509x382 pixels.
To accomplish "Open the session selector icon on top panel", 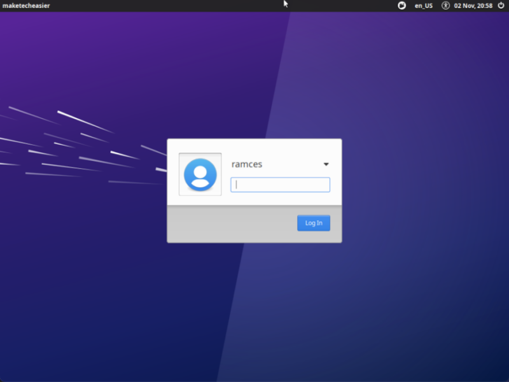I will click(401, 6).
